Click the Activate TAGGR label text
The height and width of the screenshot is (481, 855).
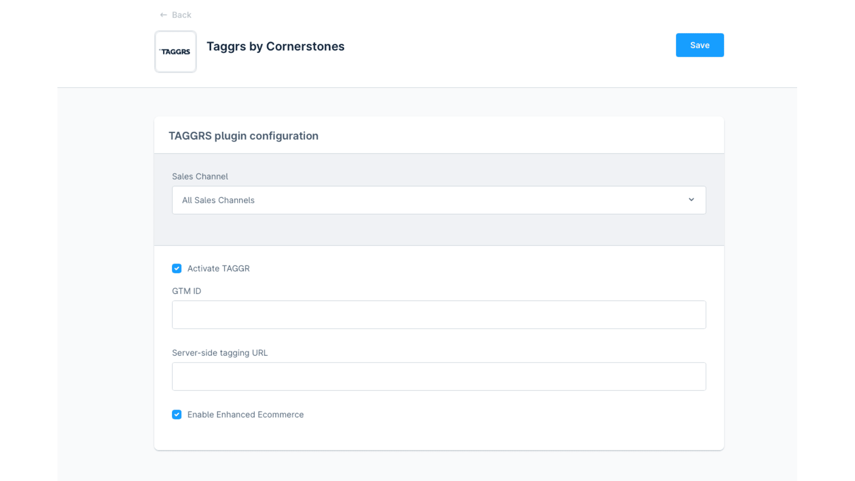[218, 269]
